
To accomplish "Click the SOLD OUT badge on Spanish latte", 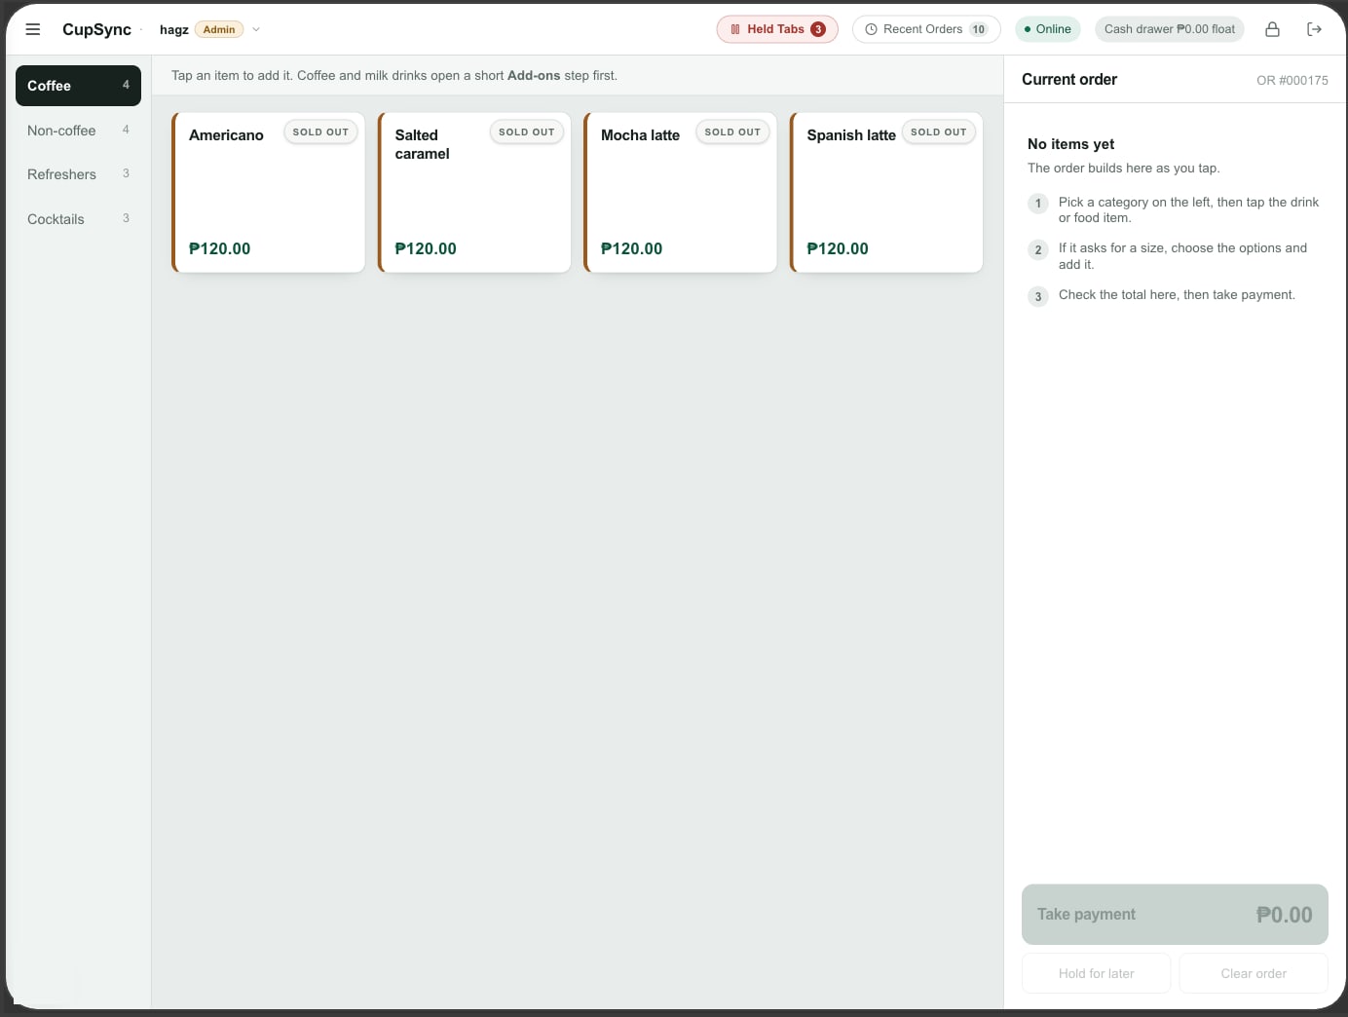I will [x=939, y=132].
